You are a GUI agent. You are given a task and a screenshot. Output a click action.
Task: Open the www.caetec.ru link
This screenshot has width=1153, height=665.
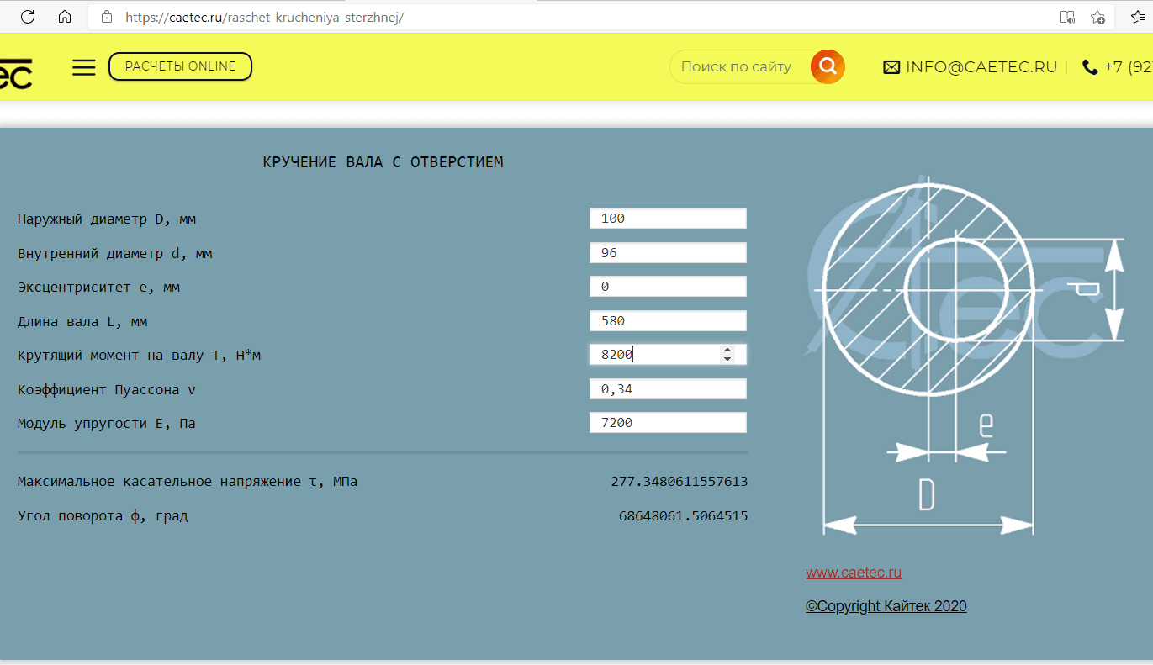pos(854,573)
